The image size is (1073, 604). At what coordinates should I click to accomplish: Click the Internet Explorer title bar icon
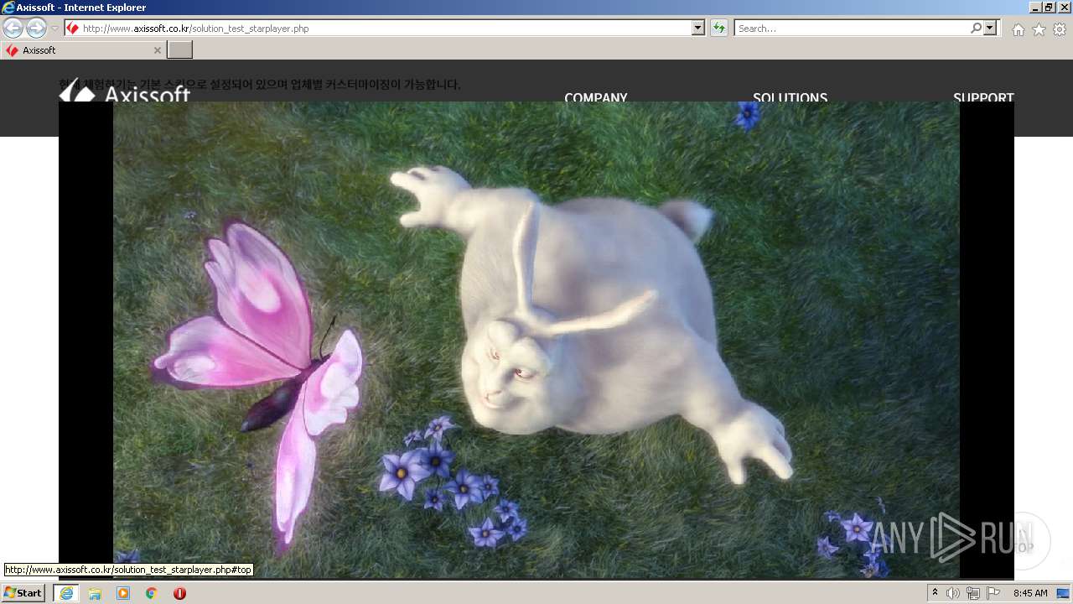(x=8, y=8)
